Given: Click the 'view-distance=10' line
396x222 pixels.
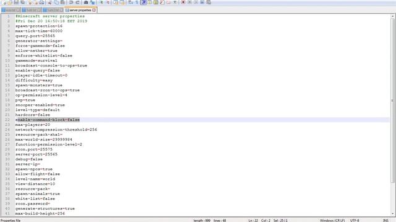Looking at the screenshot, I should 35,184.
